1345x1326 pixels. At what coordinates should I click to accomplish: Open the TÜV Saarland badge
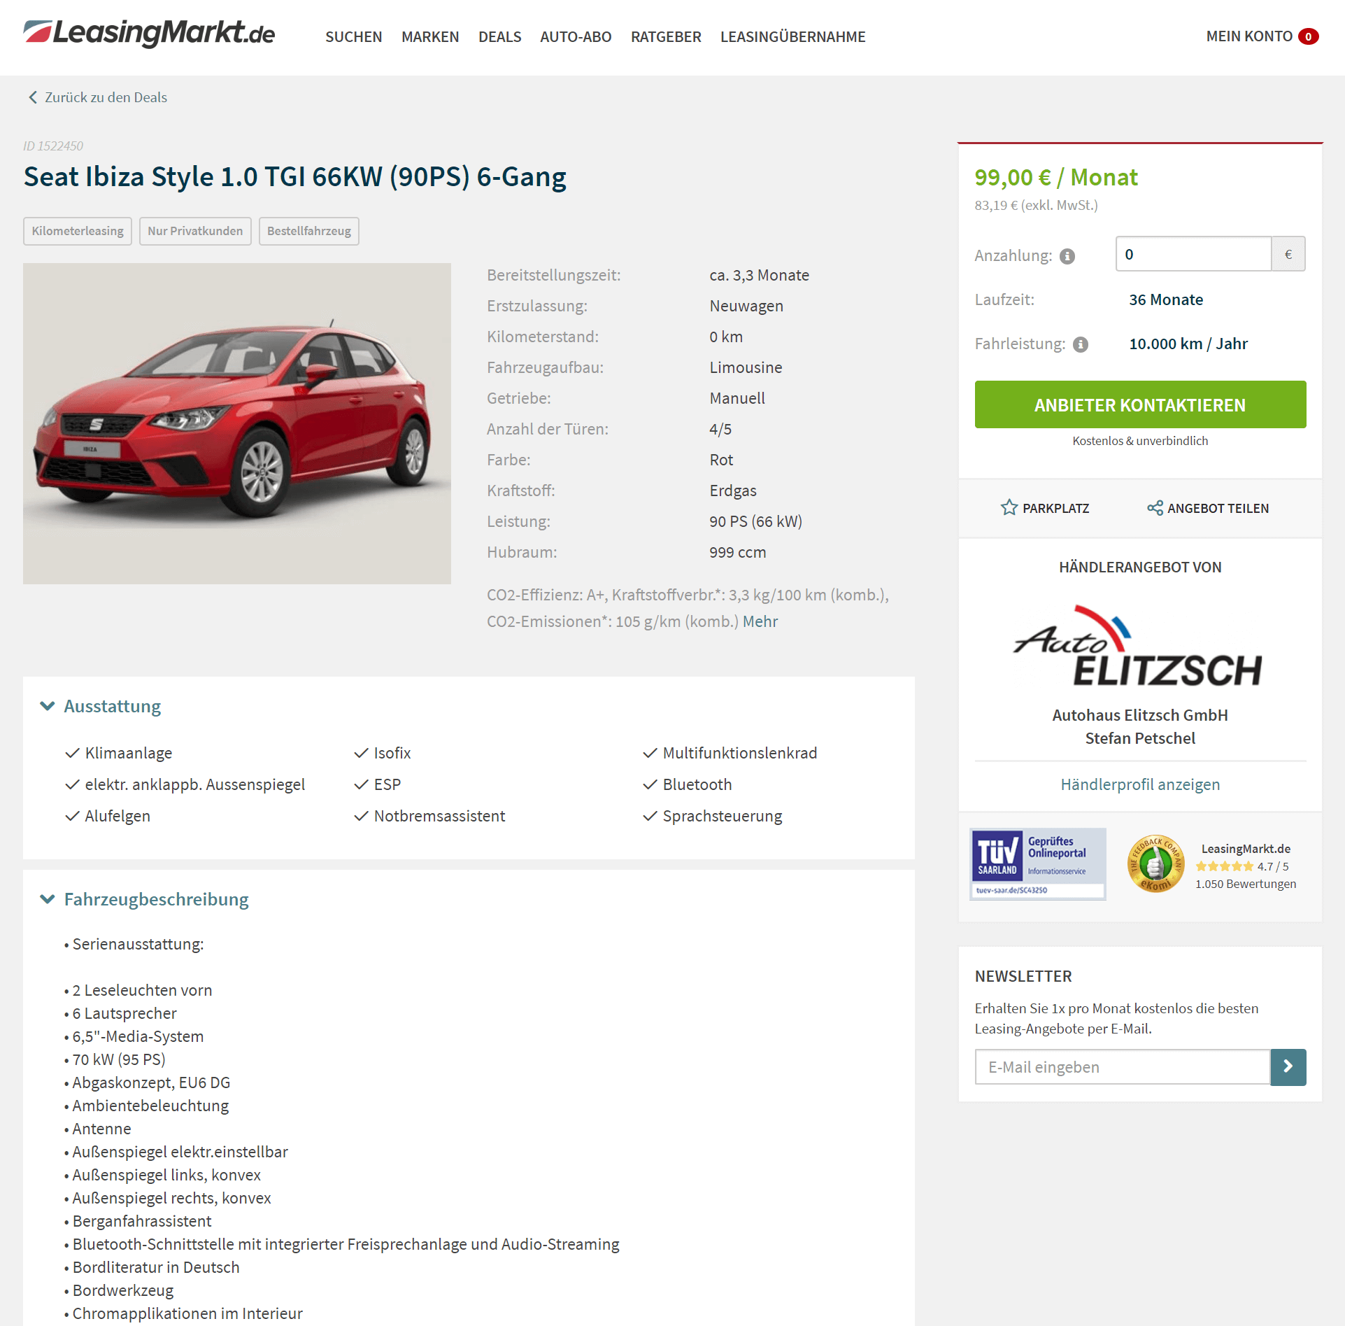tap(1038, 864)
